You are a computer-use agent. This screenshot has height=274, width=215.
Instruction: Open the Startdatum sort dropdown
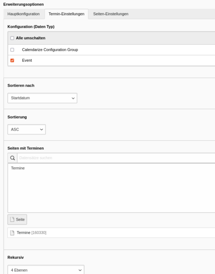[x=42, y=98]
